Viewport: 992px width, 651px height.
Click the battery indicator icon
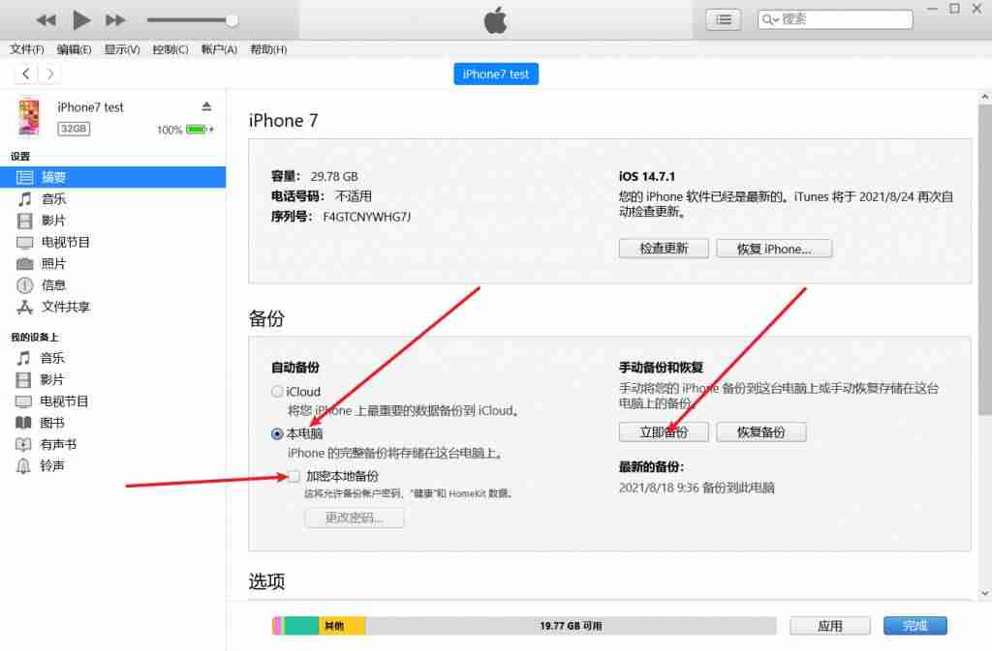pyautogui.click(x=197, y=130)
